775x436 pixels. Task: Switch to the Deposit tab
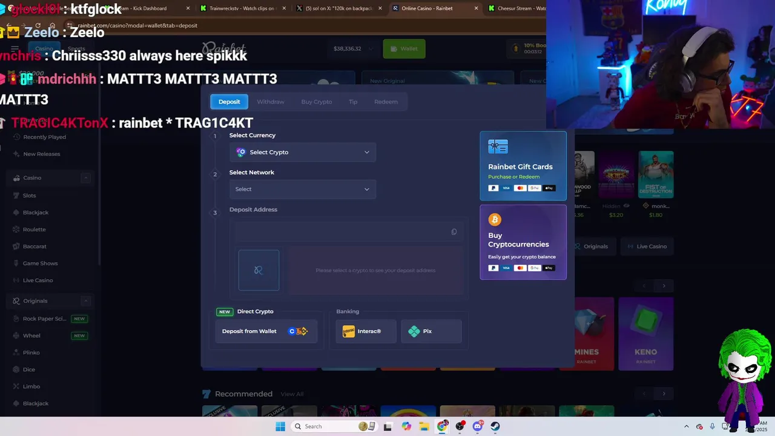click(x=229, y=102)
